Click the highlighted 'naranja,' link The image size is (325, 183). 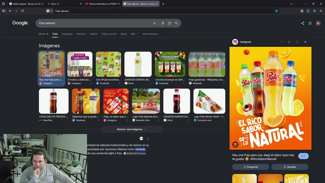coord(140,149)
